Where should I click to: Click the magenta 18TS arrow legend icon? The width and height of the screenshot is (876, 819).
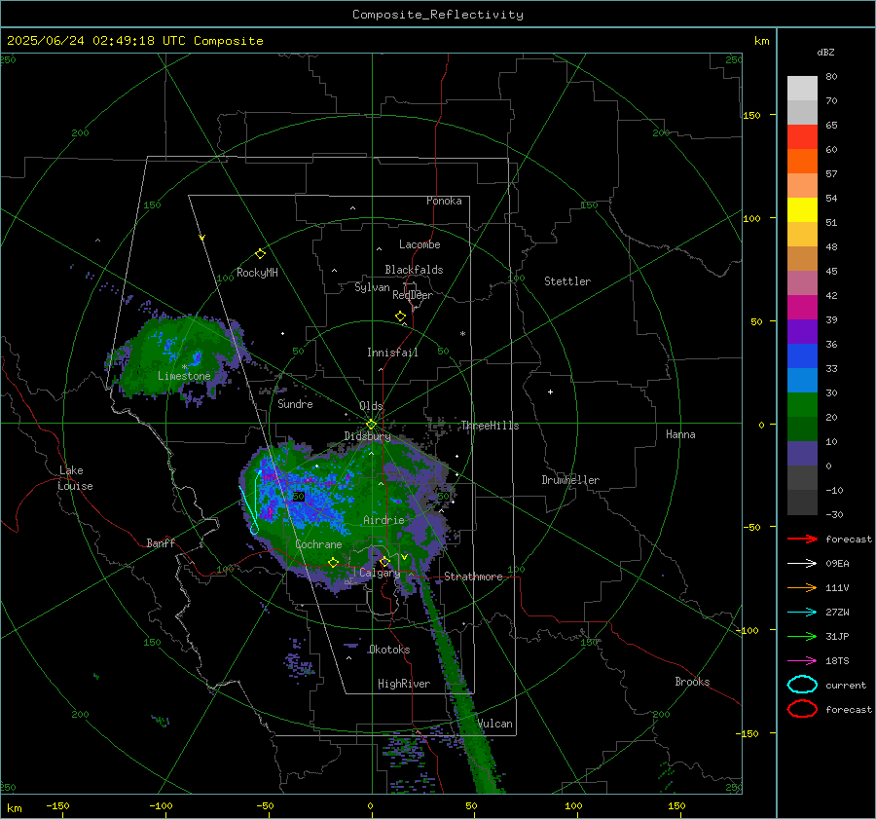pos(802,661)
